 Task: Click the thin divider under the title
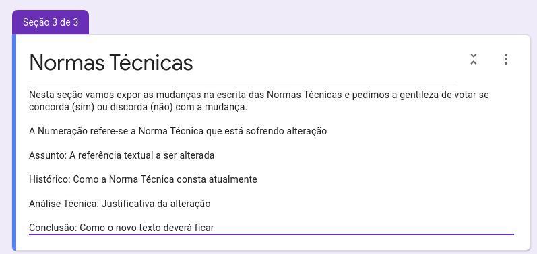[243, 81]
